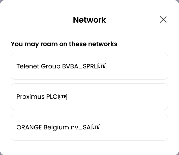Click the word 'Belgium' in third card
Screen dimensions: 179x155
56,127
